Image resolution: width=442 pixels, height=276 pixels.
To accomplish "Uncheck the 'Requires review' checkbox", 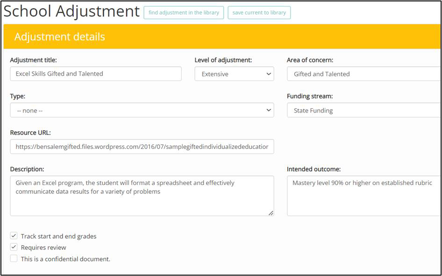I will click(x=14, y=247).
